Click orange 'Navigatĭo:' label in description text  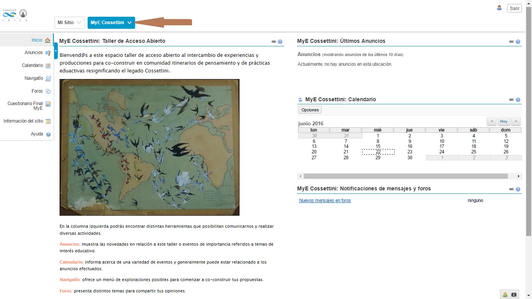[70, 280]
